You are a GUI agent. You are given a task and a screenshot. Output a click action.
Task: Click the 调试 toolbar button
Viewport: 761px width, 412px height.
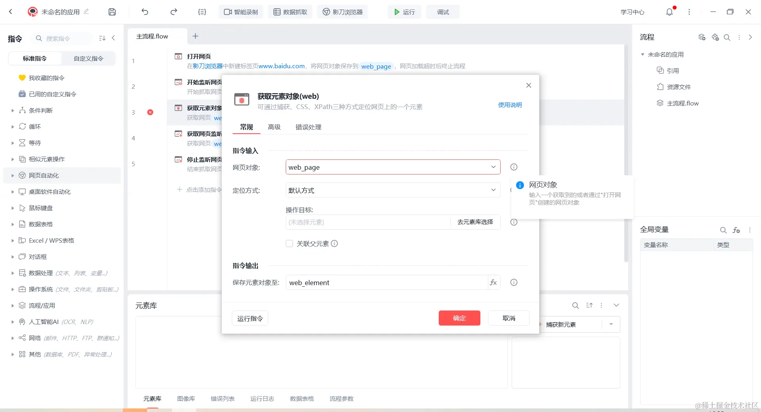[x=443, y=12]
